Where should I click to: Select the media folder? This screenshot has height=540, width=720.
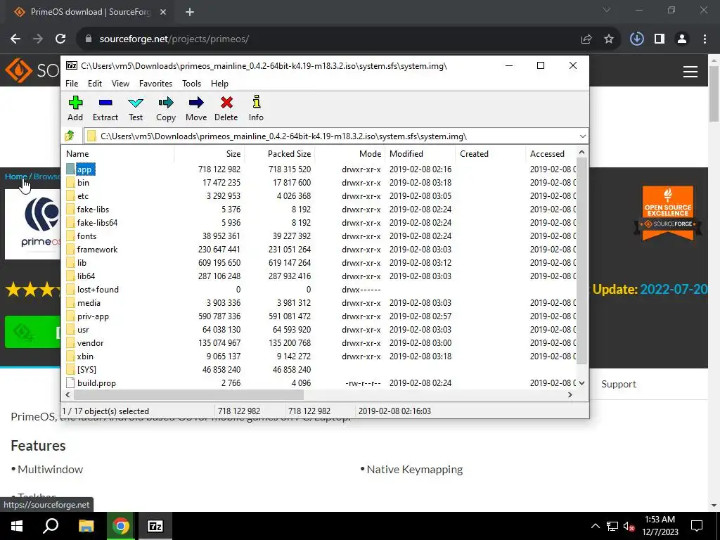click(x=89, y=303)
